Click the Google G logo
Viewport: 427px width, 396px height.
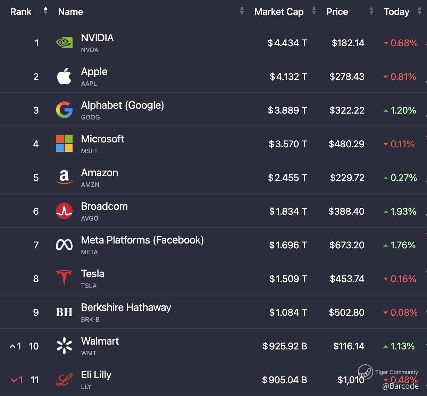[64, 110]
